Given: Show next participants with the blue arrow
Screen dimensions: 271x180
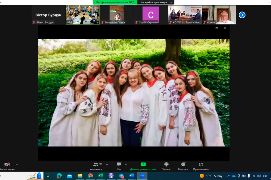Looking at the screenshot, I should 242,15.
